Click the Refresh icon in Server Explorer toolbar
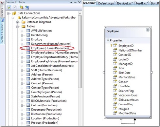 pyautogui.click(x=9, y=8)
